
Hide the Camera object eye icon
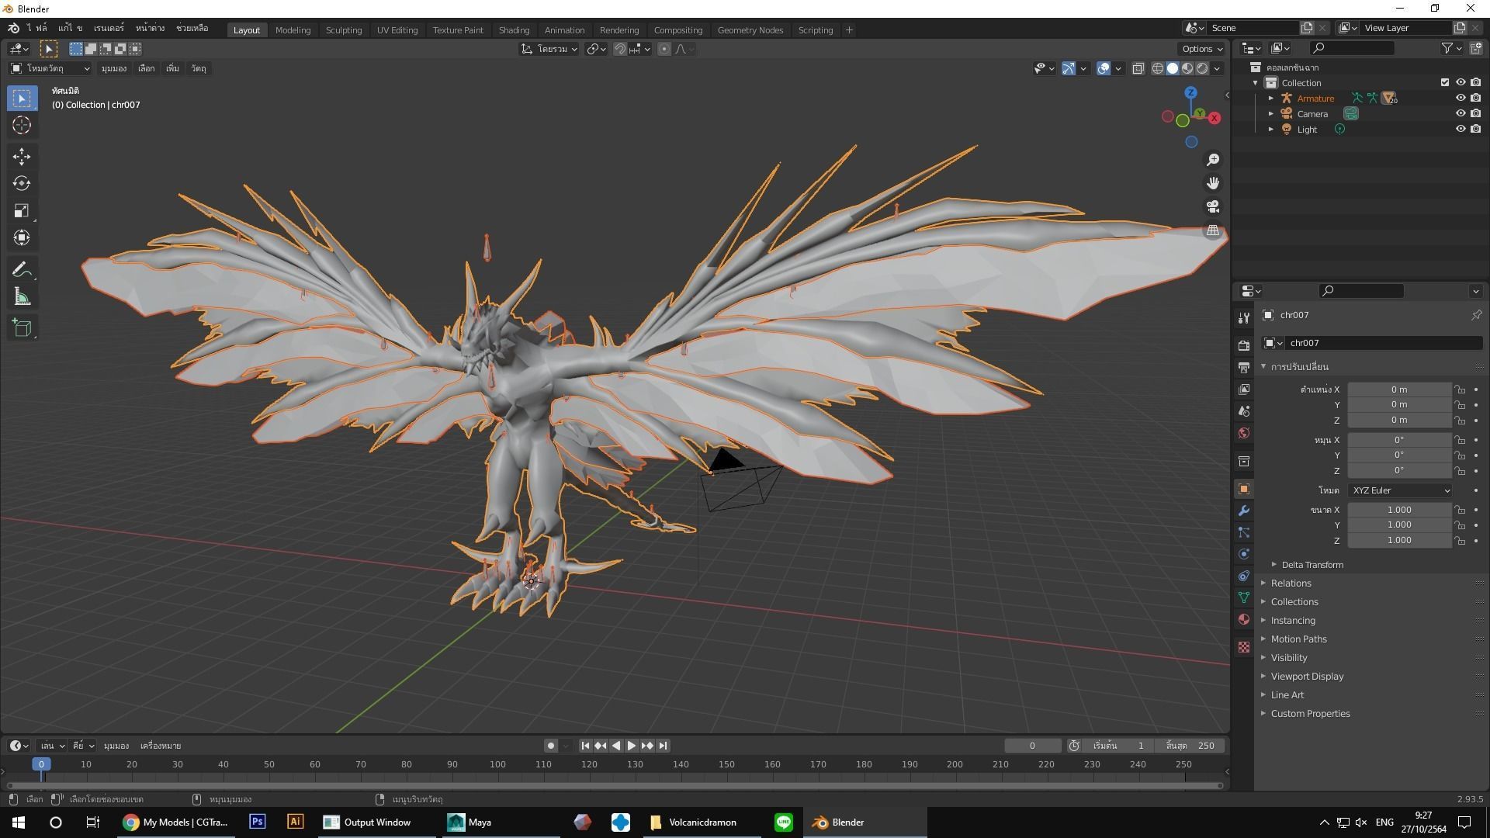(x=1461, y=114)
